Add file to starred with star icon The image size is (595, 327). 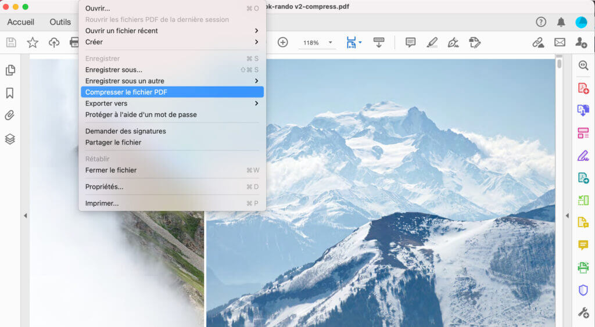click(x=33, y=42)
